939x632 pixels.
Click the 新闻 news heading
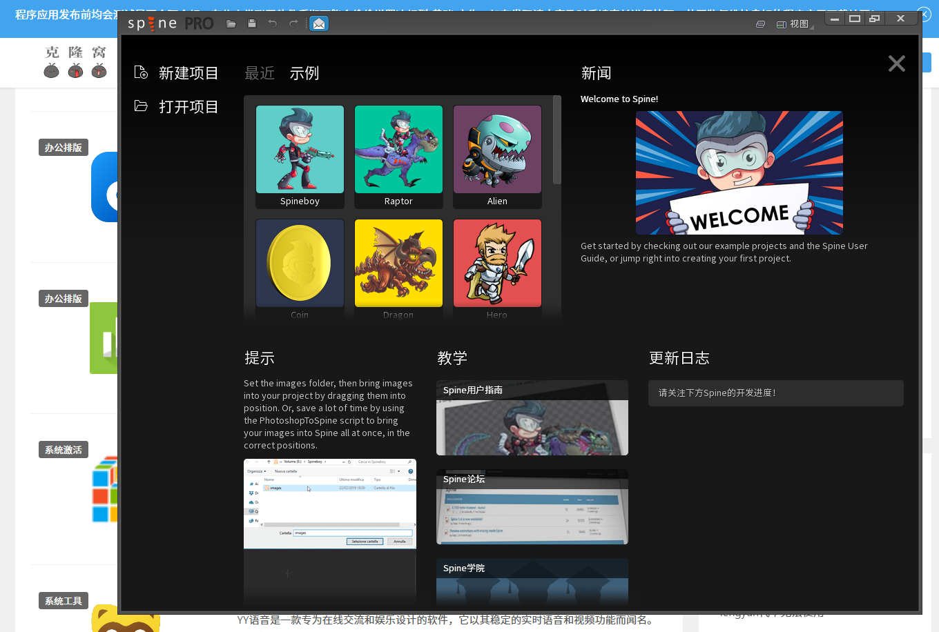pos(596,73)
